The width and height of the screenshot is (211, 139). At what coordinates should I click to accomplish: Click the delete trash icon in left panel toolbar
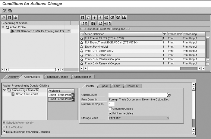tap(10, 18)
